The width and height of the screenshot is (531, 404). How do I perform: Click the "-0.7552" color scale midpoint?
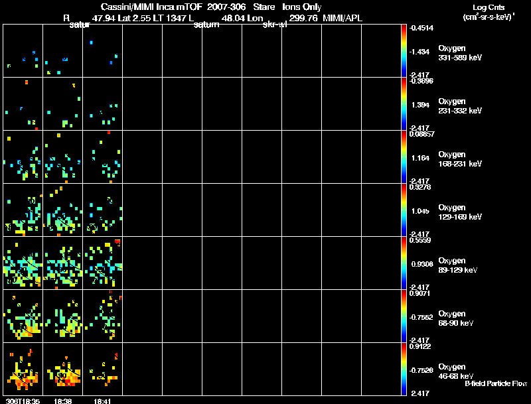point(421,317)
